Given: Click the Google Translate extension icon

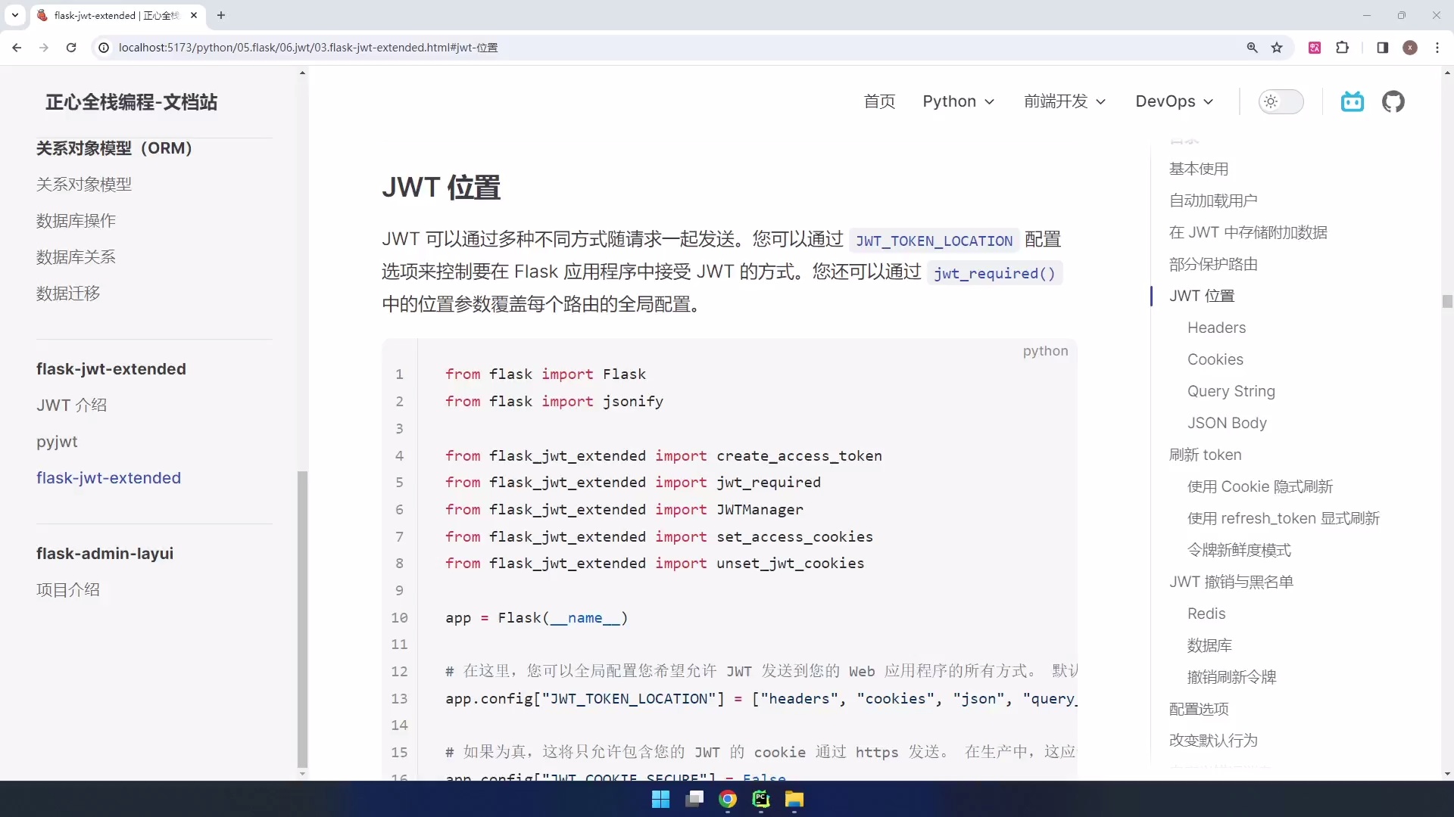Looking at the screenshot, I should click(x=1315, y=47).
